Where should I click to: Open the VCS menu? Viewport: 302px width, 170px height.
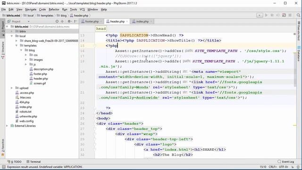[82, 9]
